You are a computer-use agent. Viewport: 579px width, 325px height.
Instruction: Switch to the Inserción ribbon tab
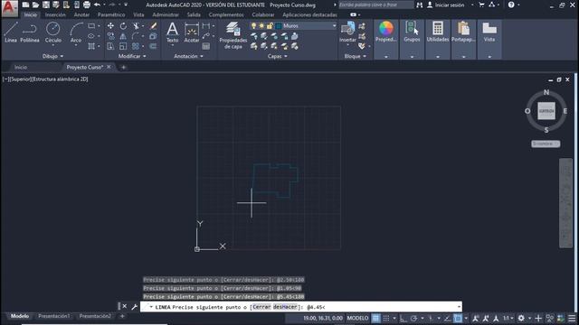pos(55,14)
